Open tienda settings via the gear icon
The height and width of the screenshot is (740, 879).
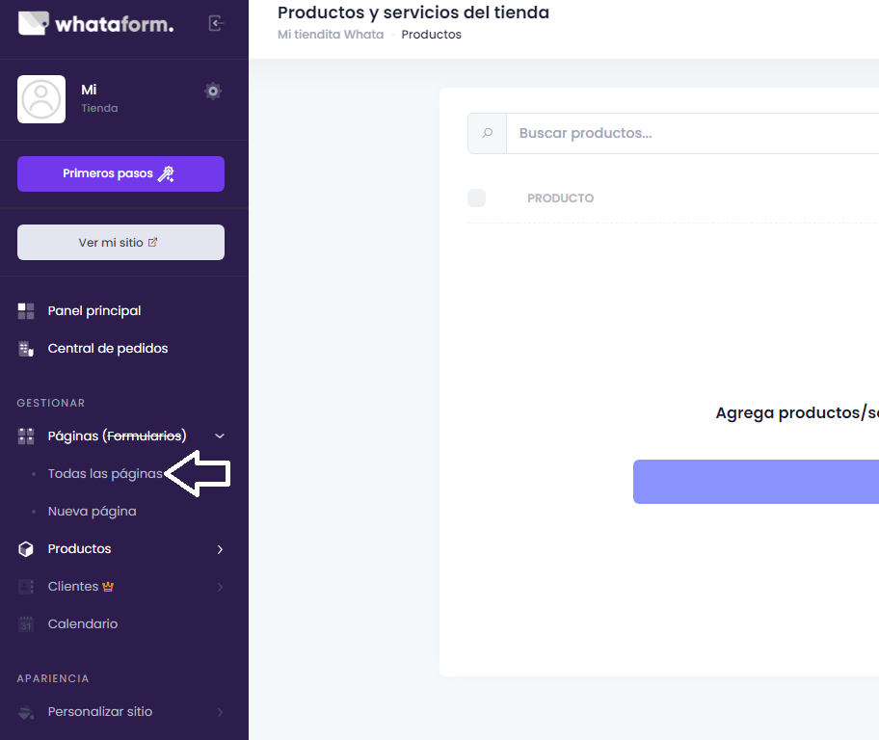(213, 92)
